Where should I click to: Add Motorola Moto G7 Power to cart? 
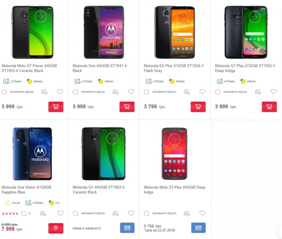(56, 107)
